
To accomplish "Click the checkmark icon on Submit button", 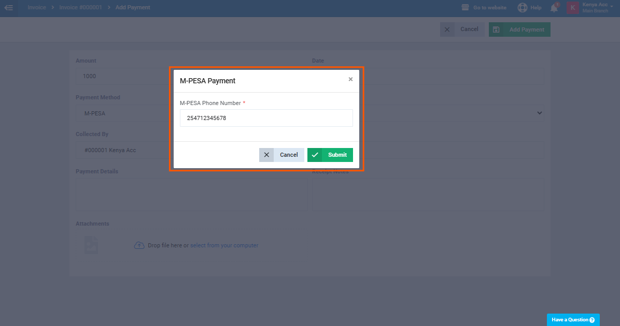I will 315,155.
